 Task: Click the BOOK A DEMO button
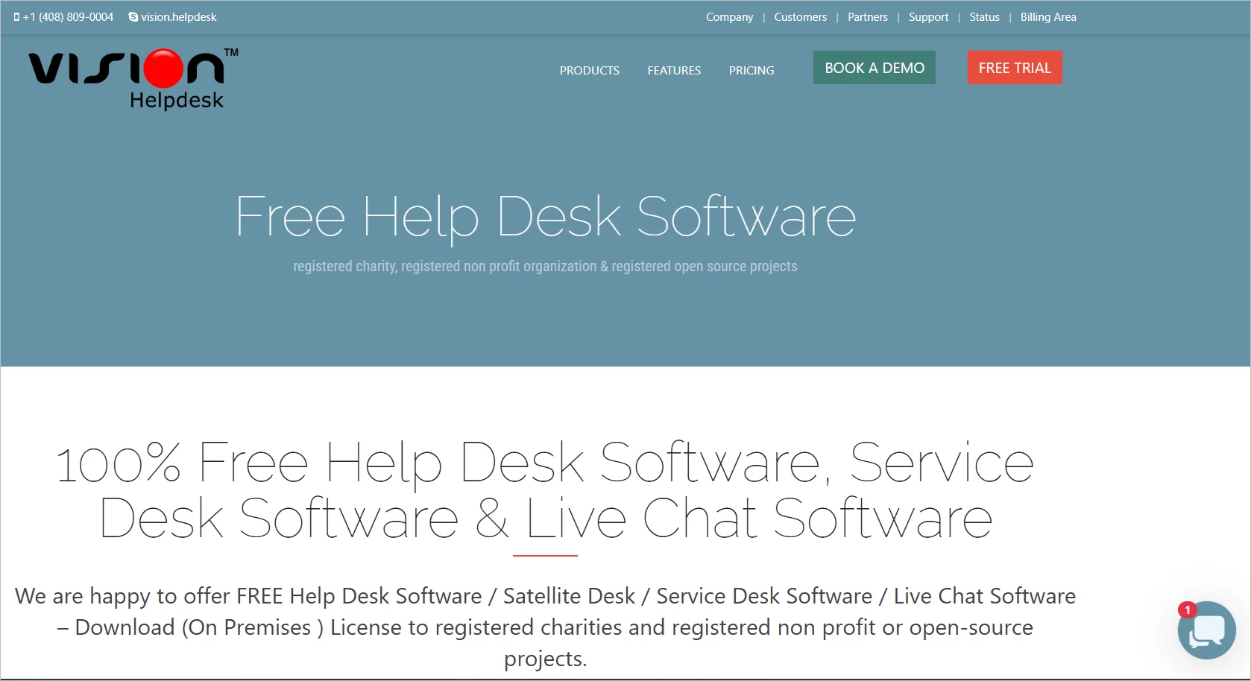[874, 67]
